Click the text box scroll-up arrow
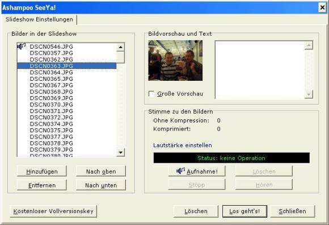329x225 pixels. [309, 45]
